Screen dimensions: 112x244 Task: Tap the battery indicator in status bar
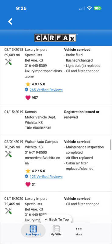pos(97,8)
